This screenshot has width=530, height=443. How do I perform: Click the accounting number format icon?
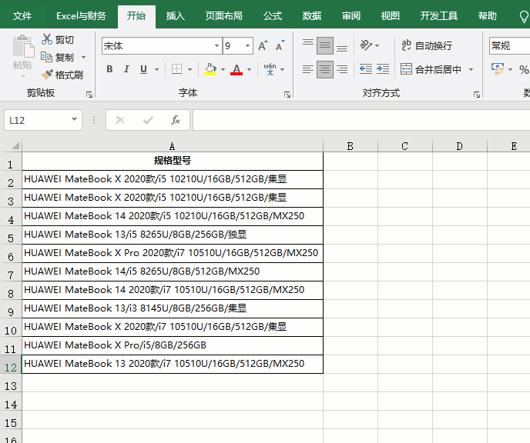pos(498,69)
